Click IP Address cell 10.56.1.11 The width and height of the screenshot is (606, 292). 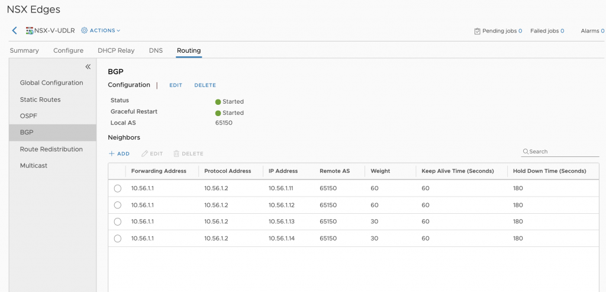click(281, 188)
